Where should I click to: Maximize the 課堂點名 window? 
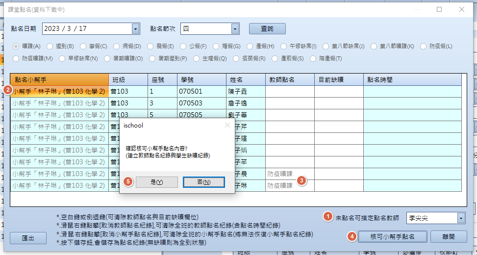pyautogui.click(x=439, y=9)
